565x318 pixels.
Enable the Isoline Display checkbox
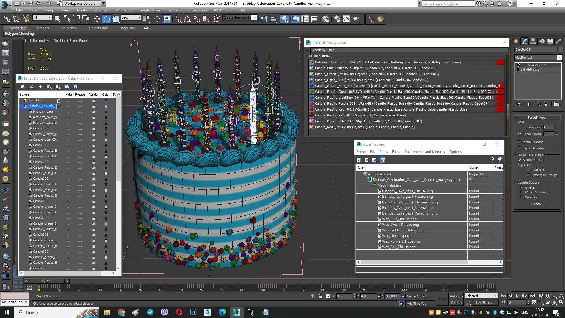520,142
